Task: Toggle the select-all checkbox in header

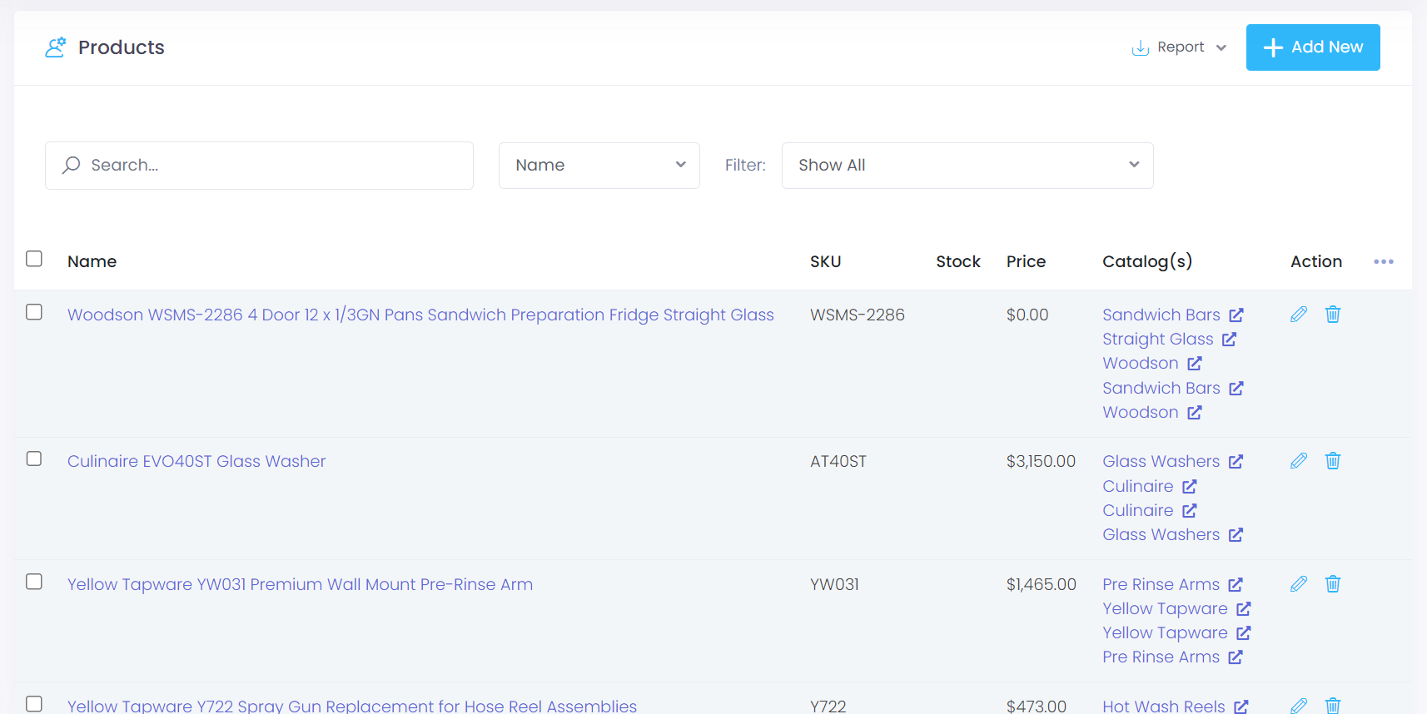Action: (x=34, y=259)
